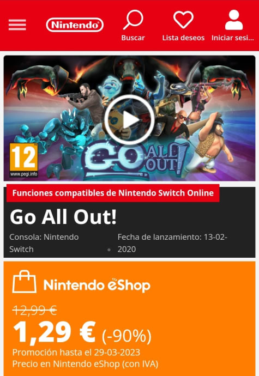The image size is (259, 376).
Task: Click the Nintendo logo
Action: (75, 25)
